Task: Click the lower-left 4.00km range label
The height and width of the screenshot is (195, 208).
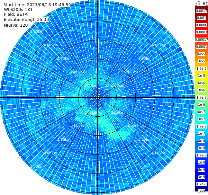Action: [50, 153]
